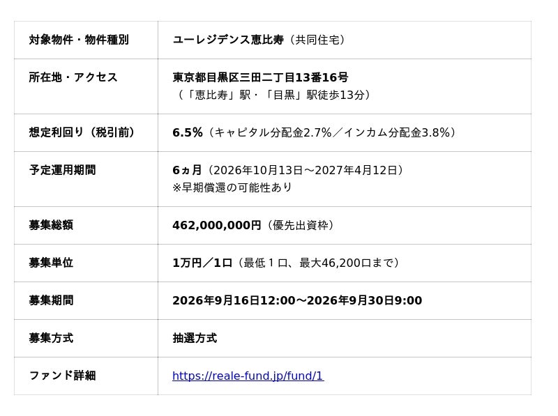The width and height of the screenshot is (558, 416).
Task: Click the capital and income distribution breakdown
Action: [x=332, y=132]
